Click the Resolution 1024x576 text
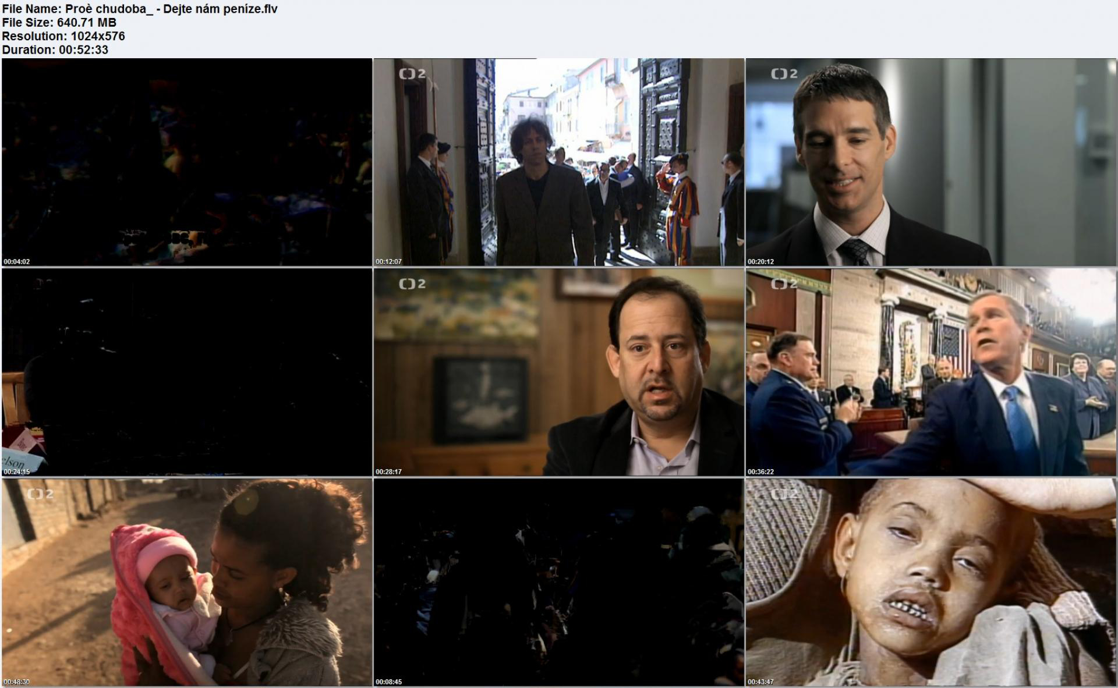The width and height of the screenshot is (1118, 688). click(63, 36)
